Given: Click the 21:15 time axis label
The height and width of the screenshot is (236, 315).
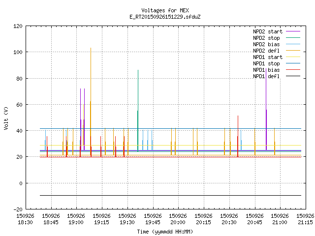Looking at the screenshot, I should coord(305,222).
